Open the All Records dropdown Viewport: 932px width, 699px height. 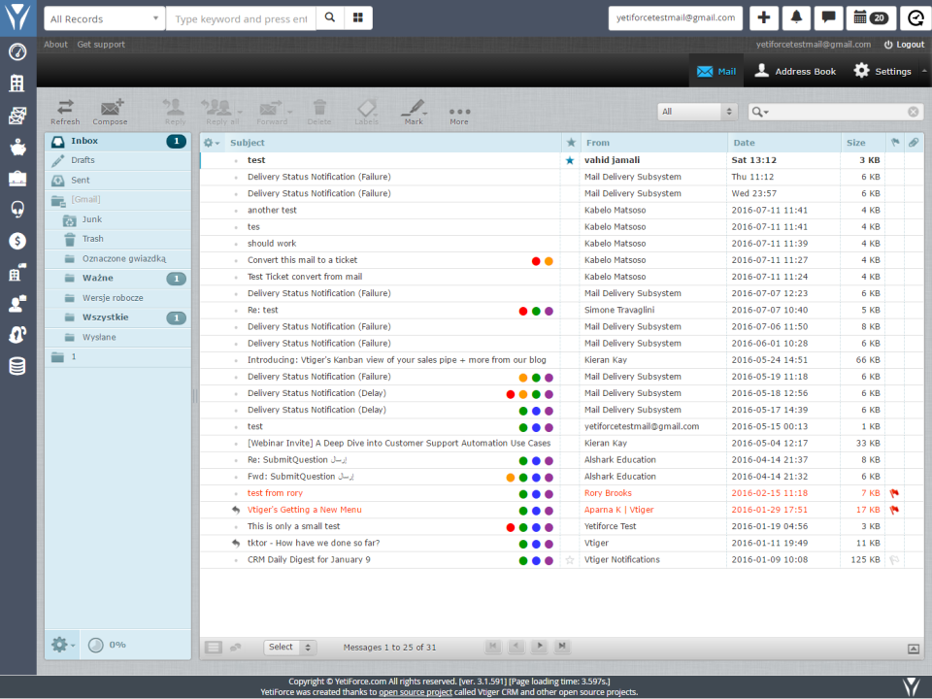click(x=104, y=18)
